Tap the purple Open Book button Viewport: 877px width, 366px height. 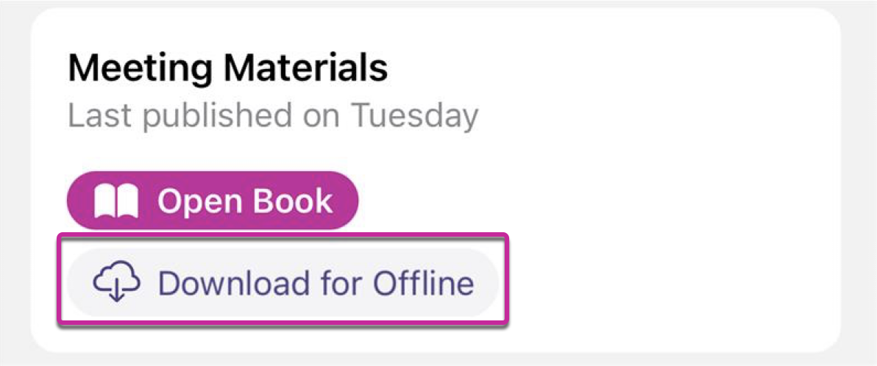(x=213, y=201)
